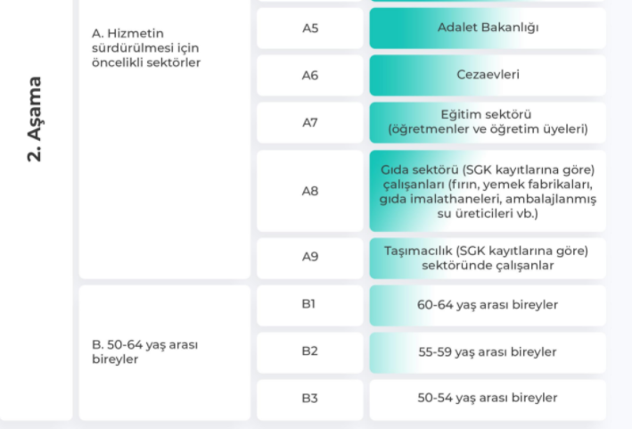Click the B2 code cell
Image resolution: width=632 pixels, height=429 pixels.
(x=309, y=351)
